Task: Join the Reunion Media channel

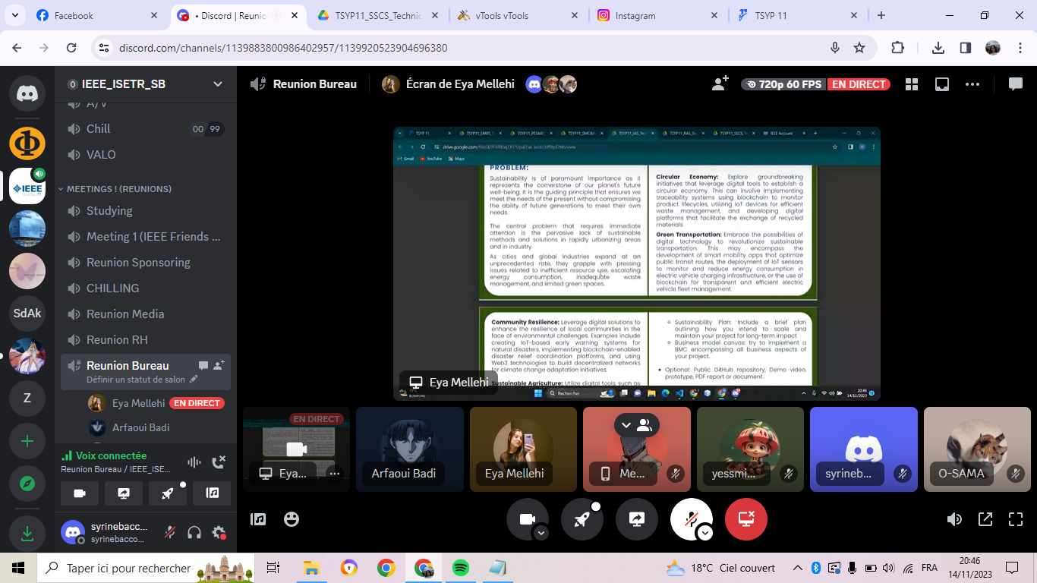Action: click(x=146, y=314)
